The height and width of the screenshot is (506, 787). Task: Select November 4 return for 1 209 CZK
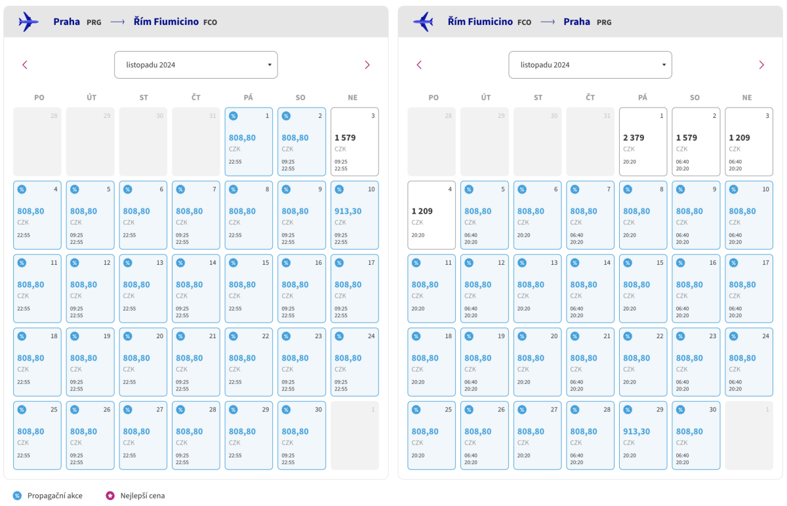click(432, 215)
